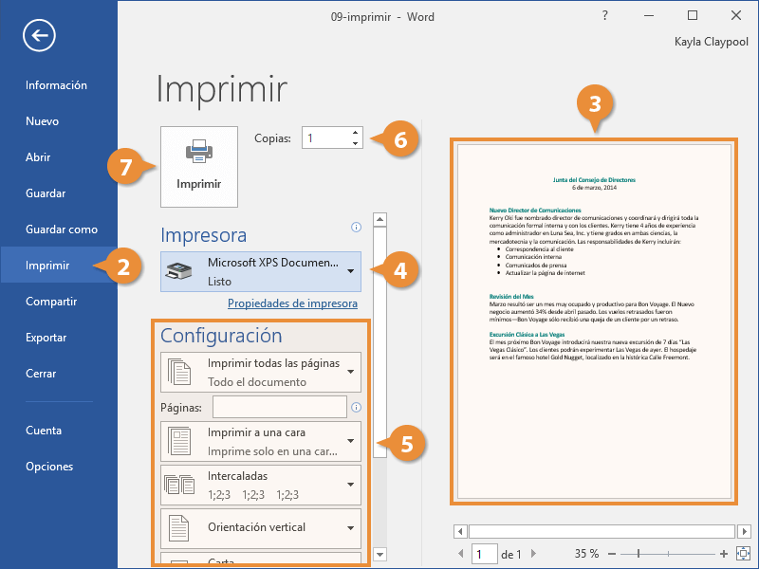The image size is (759, 569).
Task: Open the Propiedades de impresora link
Action: 292,303
